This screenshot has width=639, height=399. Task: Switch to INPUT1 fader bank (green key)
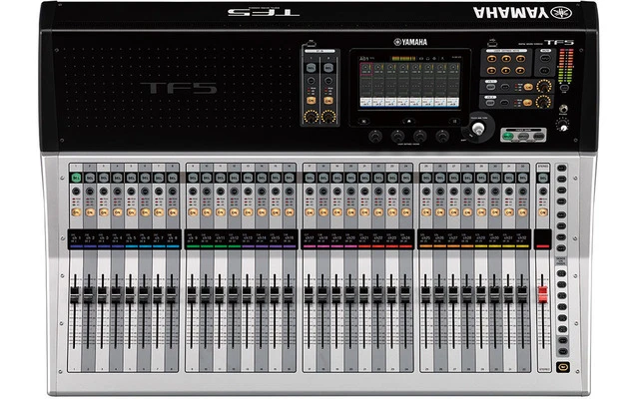pyautogui.click(x=508, y=137)
